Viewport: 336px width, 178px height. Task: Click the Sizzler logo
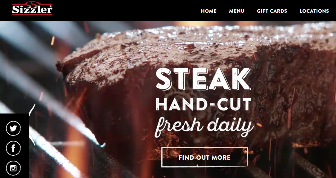[32, 8]
